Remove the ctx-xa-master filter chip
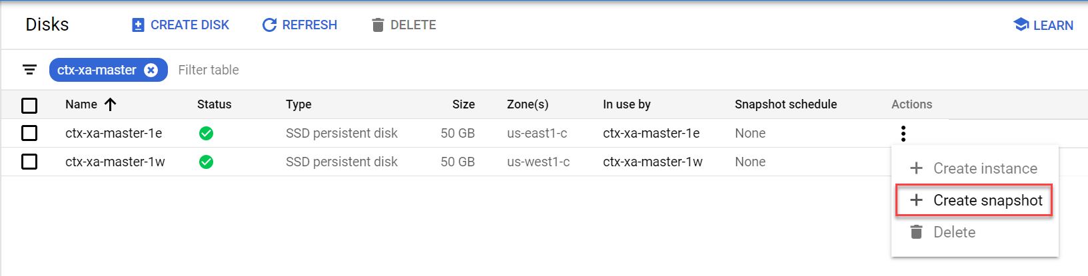Viewport: 1088px width, 276px height. pyautogui.click(x=151, y=70)
